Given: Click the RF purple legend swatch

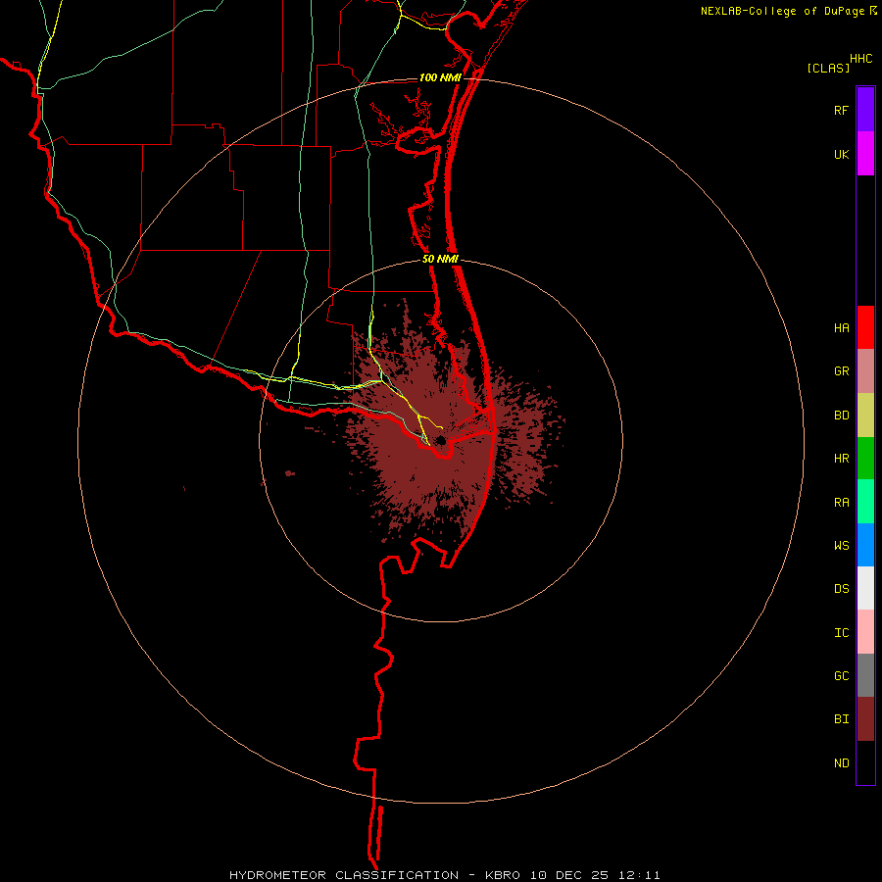Looking at the screenshot, I should click(x=865, y=110).
